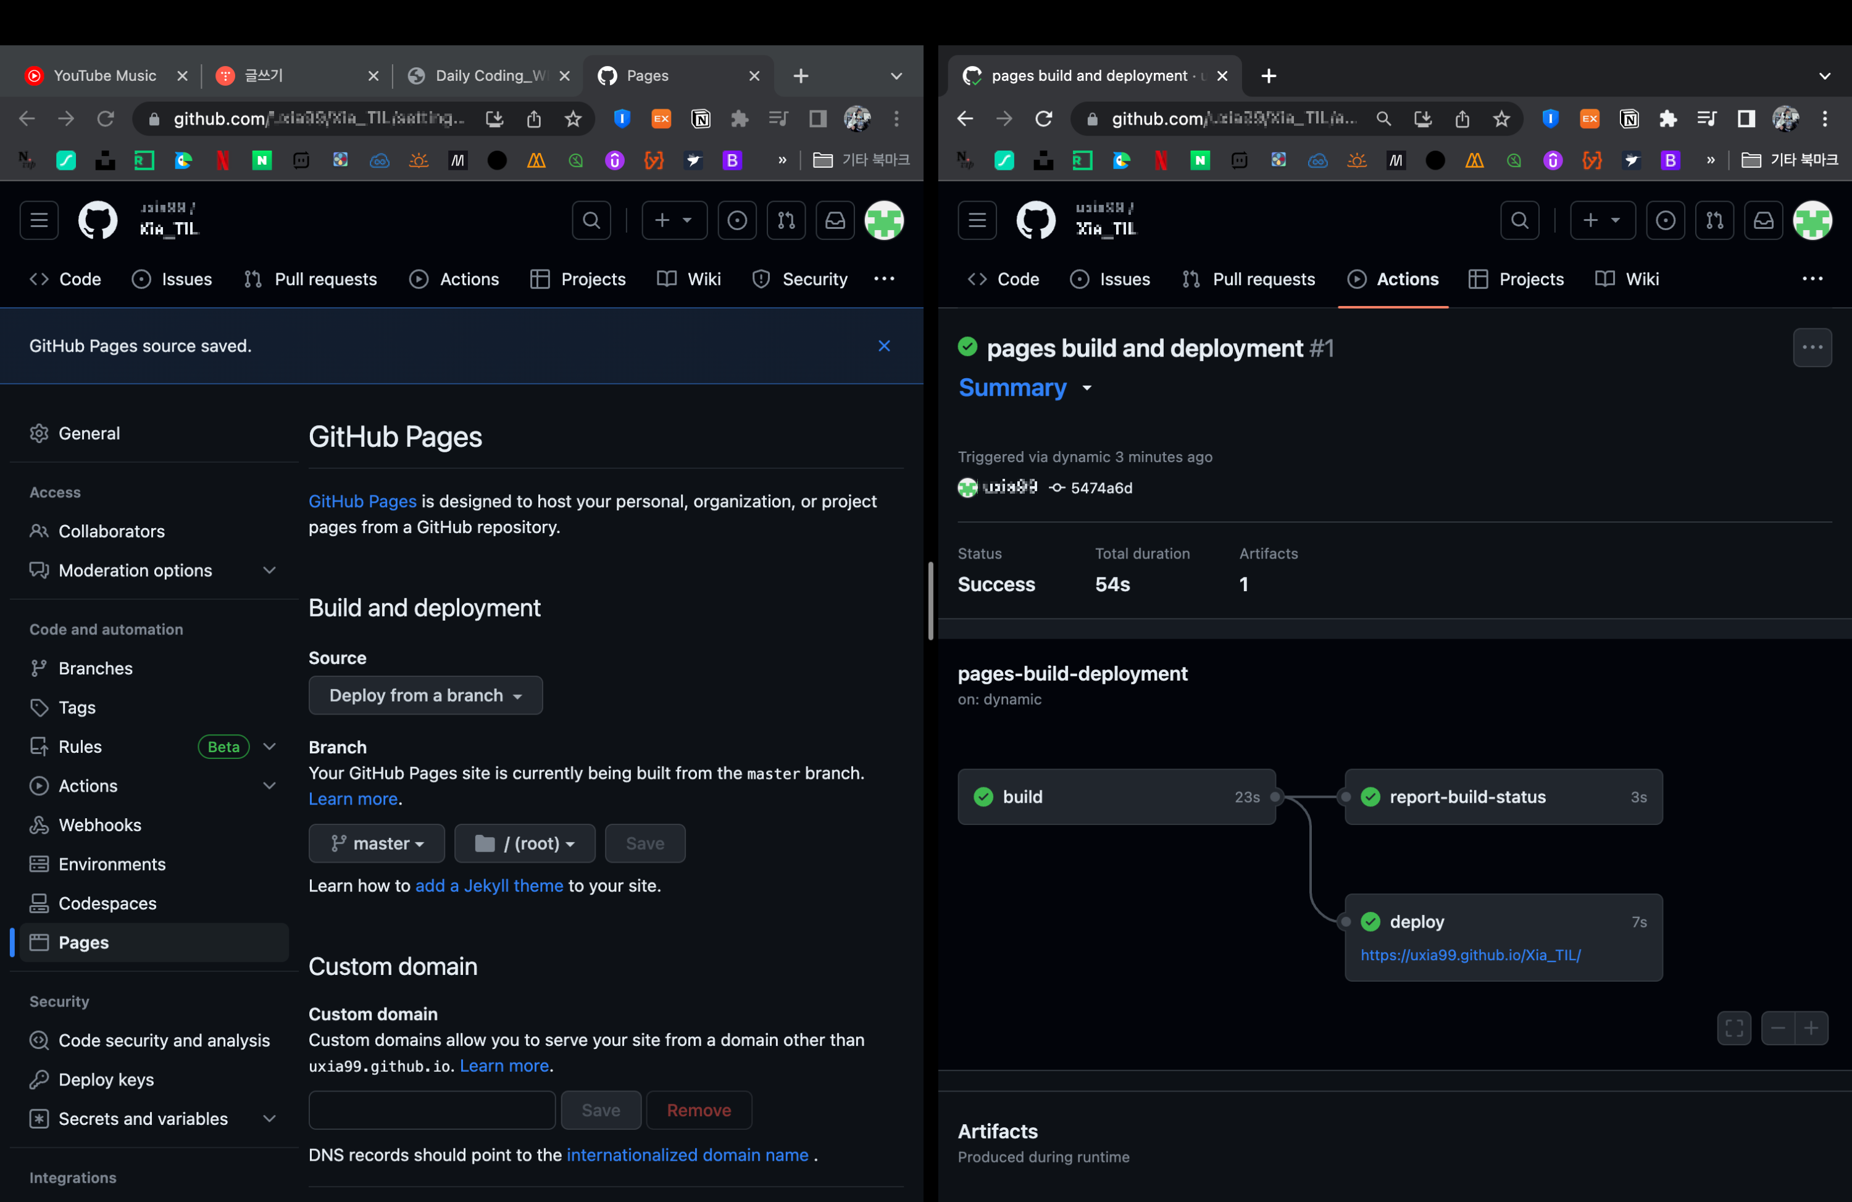1852x1202 pixels.
Task: Open the search icon in left GitHub header
Action: pyautogui.click(x=591, y=221)
